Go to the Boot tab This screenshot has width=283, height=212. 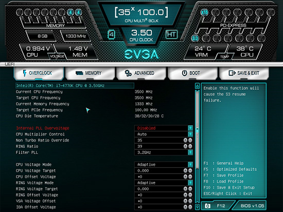(192, 73)
